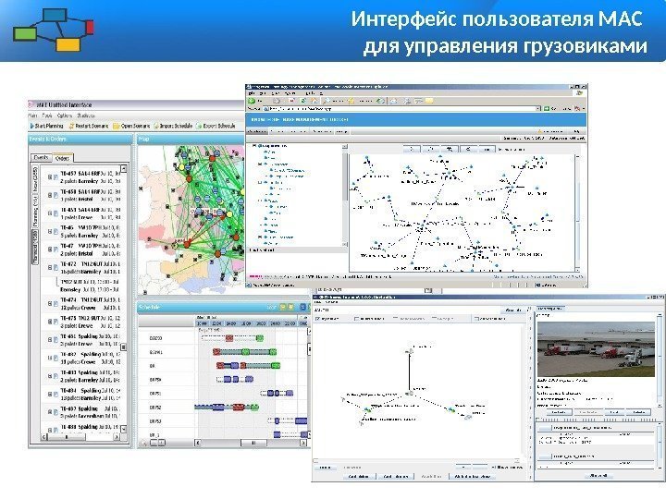Click the document icon of order TE-474
This screenshot has width=666, height=499.
55,304
